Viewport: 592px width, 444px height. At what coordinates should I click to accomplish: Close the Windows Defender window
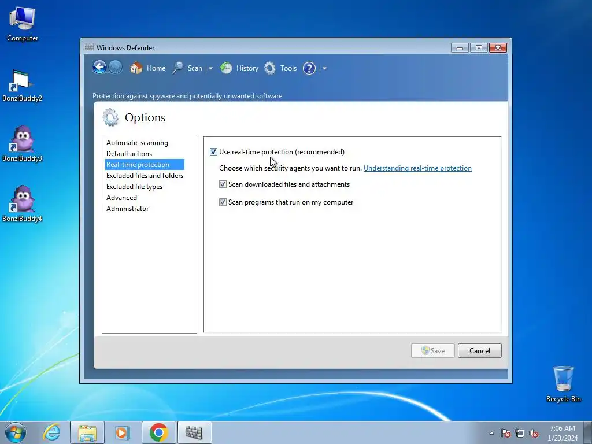(x=498, y=47)
